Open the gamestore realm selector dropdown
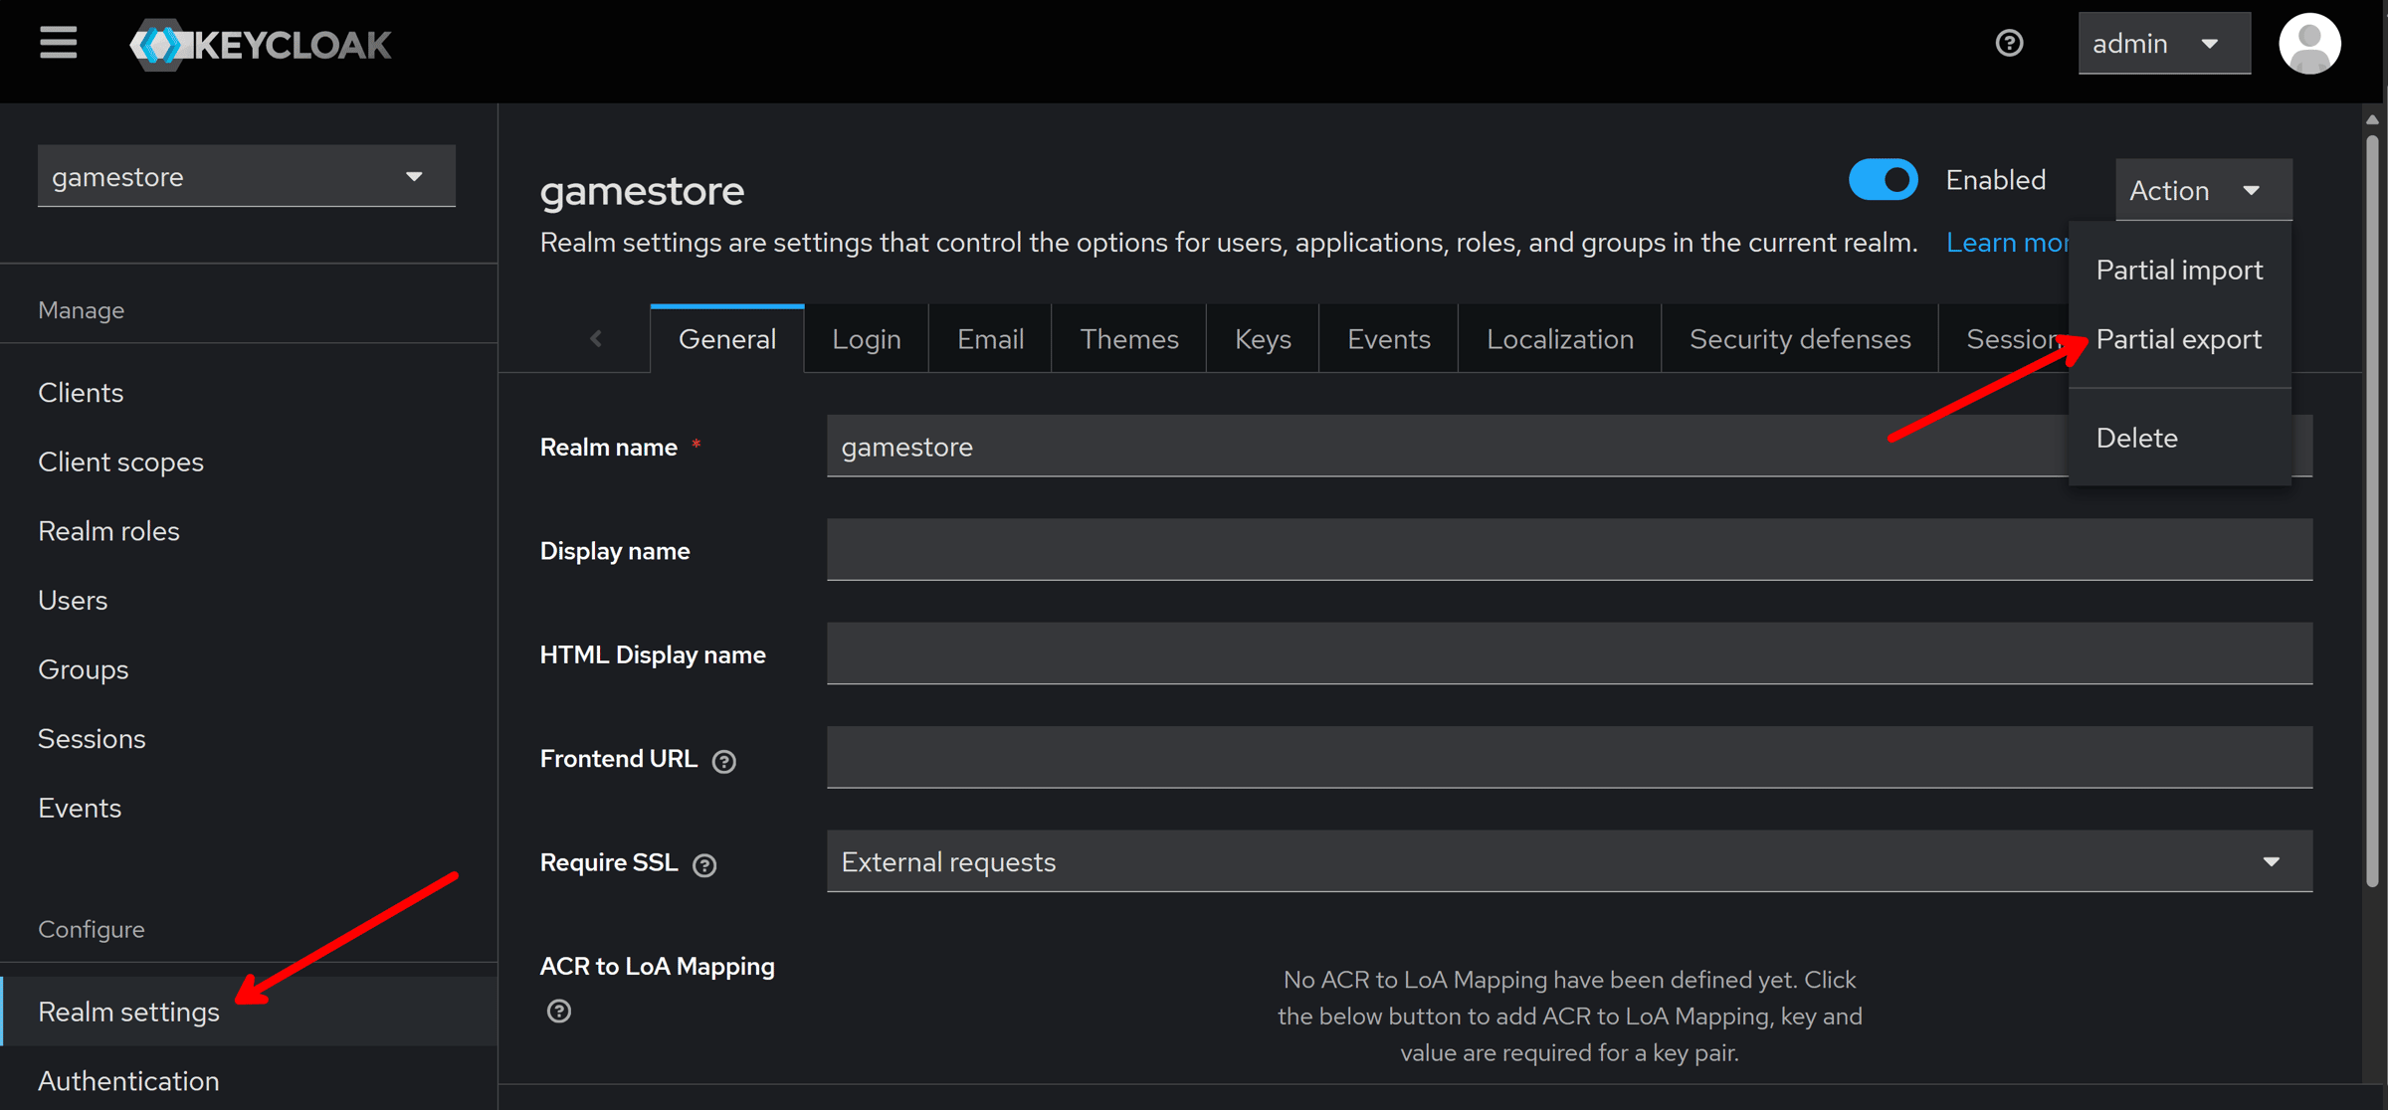The width and height of the screenshot is (2388, 1110). pos(246,177)
